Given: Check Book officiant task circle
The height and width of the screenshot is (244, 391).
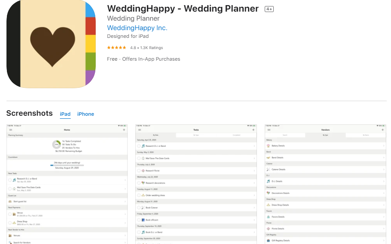Looking at the screenshot, I should 139,220.
